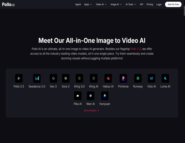Viewport: 185px width, 143px height.
Task: Click the Start for Free button
Action: click(x=173, y=4)
